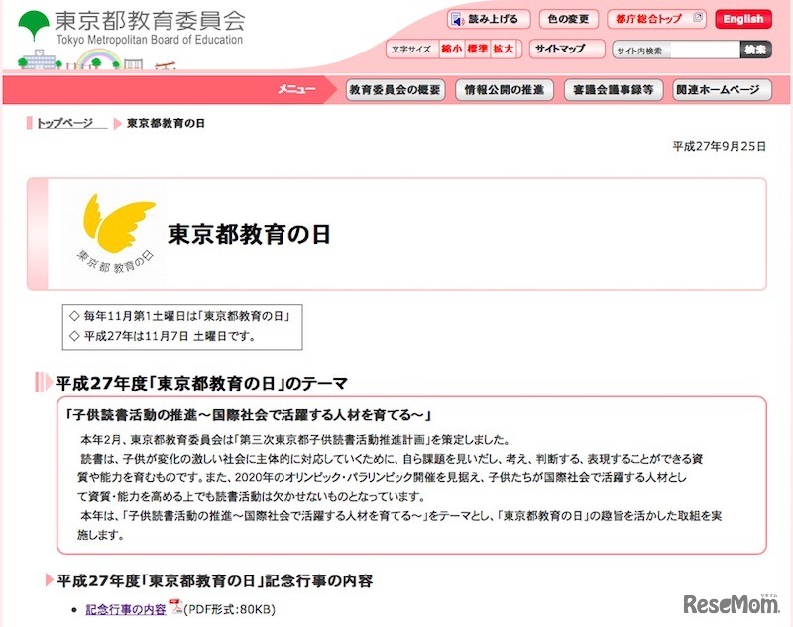Click the school building illustration in header
Viewport: 793px width, 627px height.
pos(39,59)
